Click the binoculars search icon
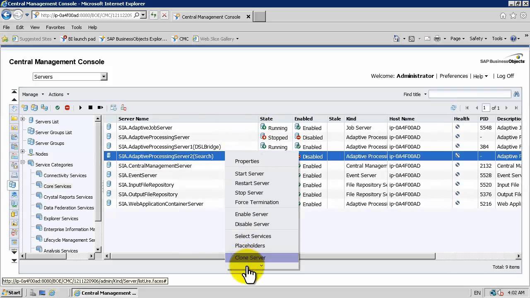 point(516,94)
